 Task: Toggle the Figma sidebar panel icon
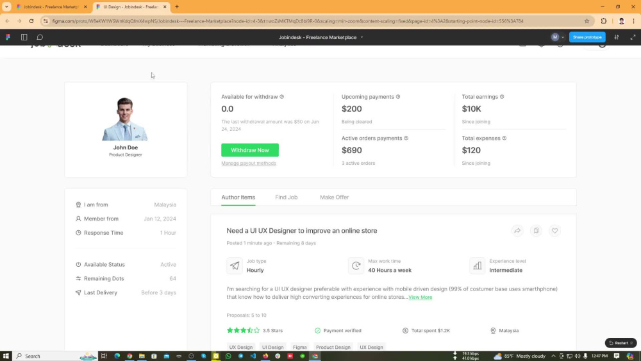pyautogui.click(x=24, y=37)
